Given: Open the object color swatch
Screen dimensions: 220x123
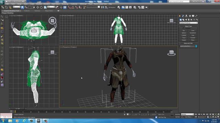Looking at the screenshot, I should (x=196, y=46).
